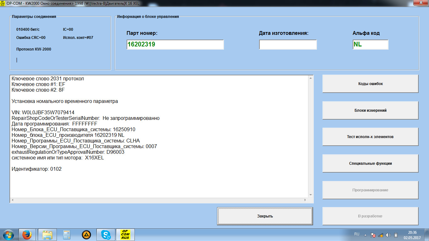The height and width of the screenshot is (241, 429).
Task: Click the 'Испол. конт=#07' text
Action: pyautogui.click(x=78, y=38)
